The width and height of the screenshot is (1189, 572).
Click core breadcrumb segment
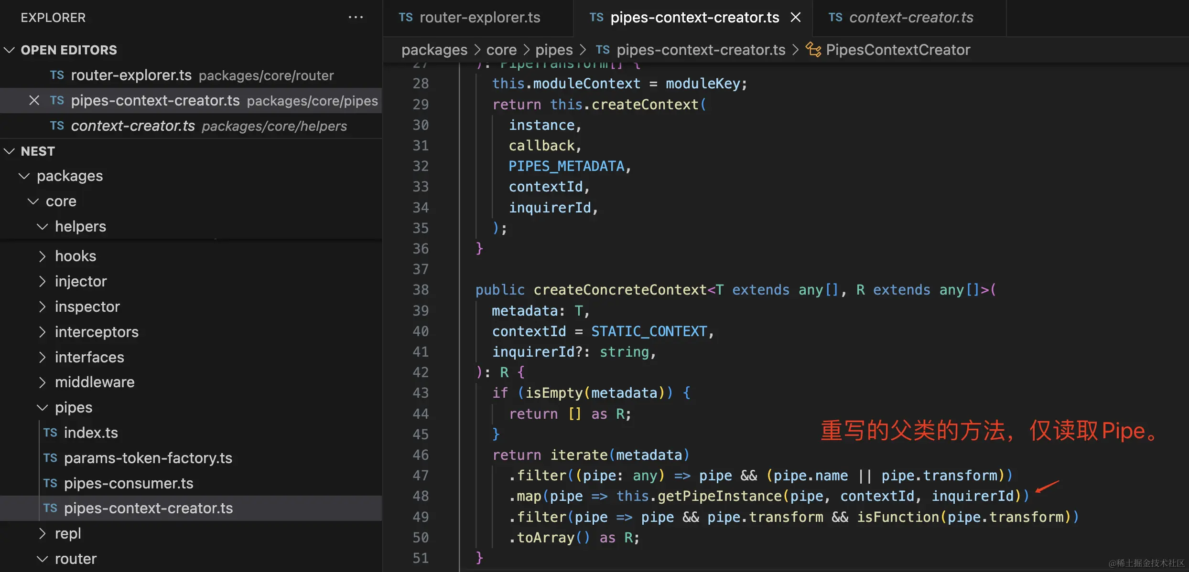(501, 50)
